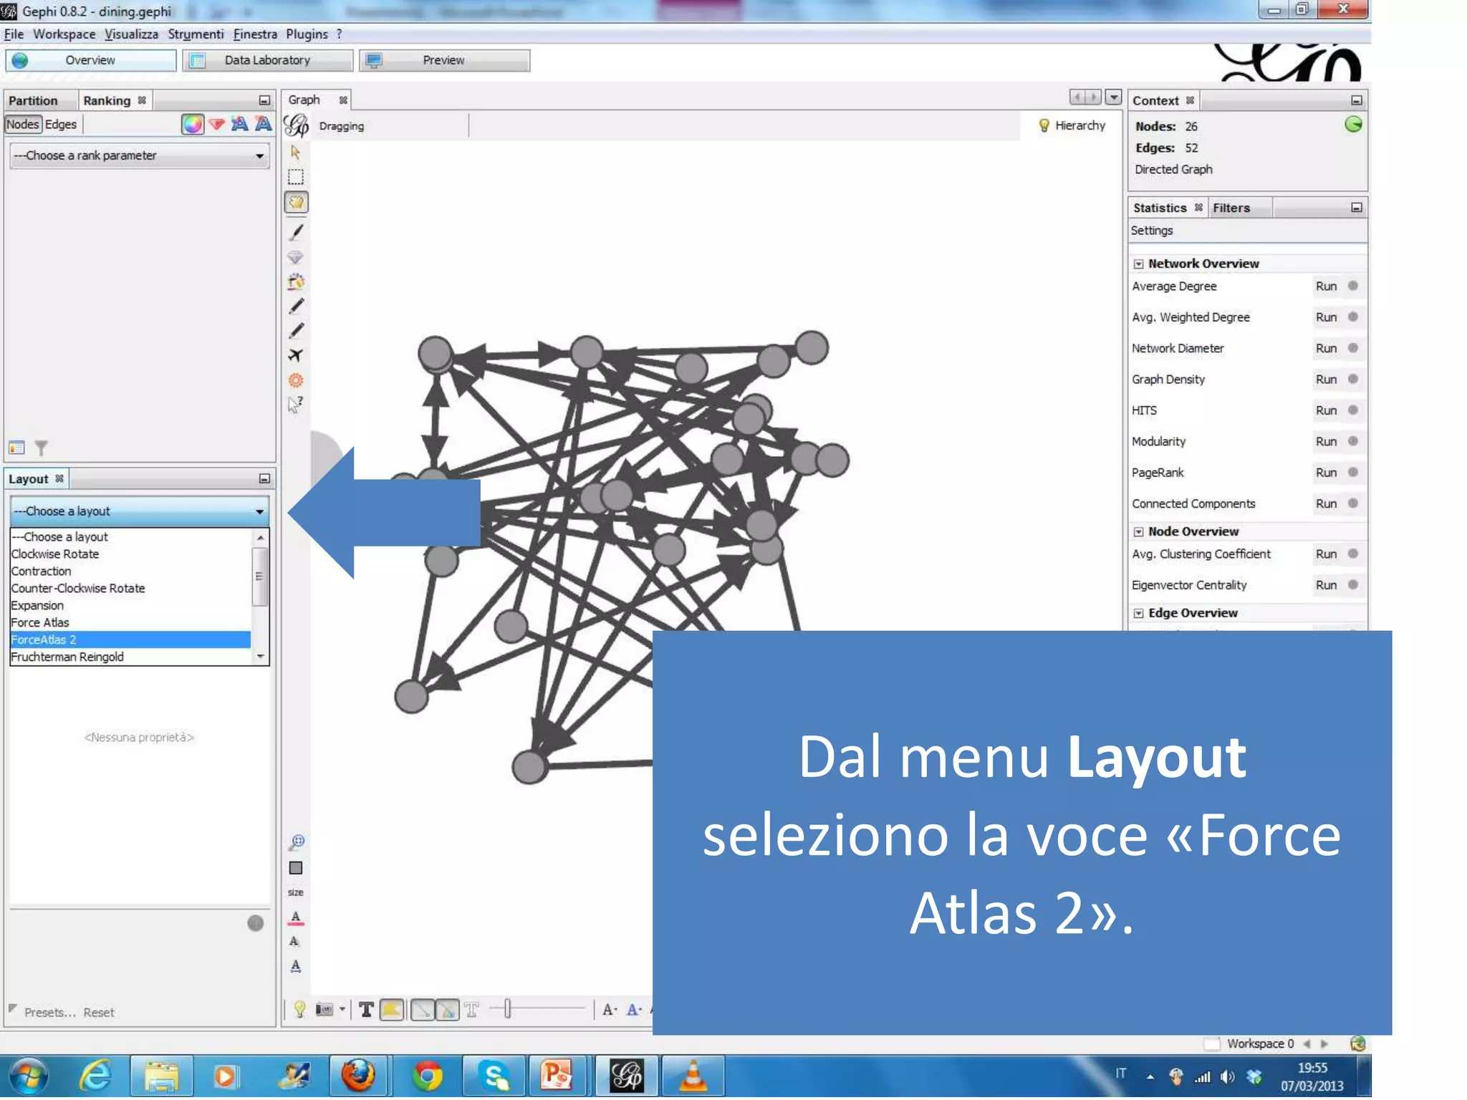Image resolution: width=1467 pixels, height=1100 pixels.
Task: Select the edit cursor question-mark tool
Action: pos(295,405)
